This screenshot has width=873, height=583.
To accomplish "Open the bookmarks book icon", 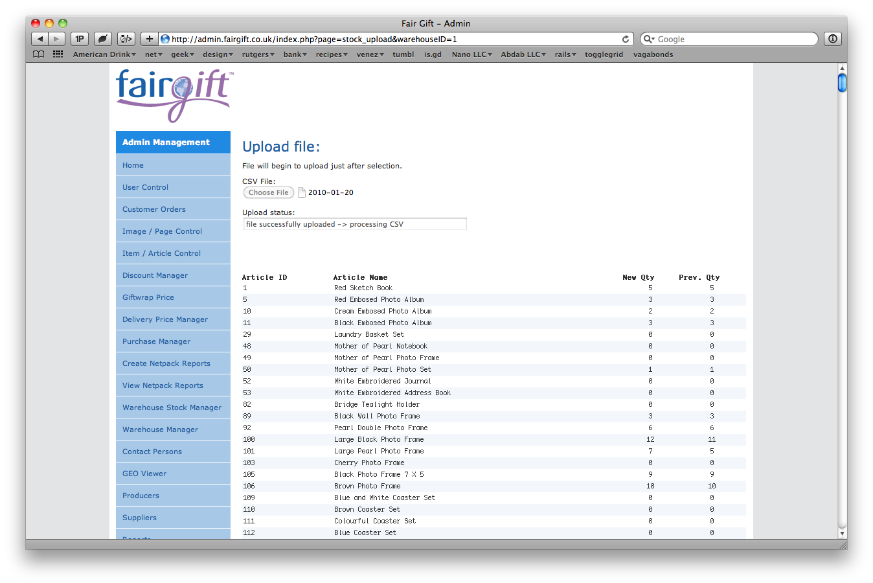I will 39,54.
